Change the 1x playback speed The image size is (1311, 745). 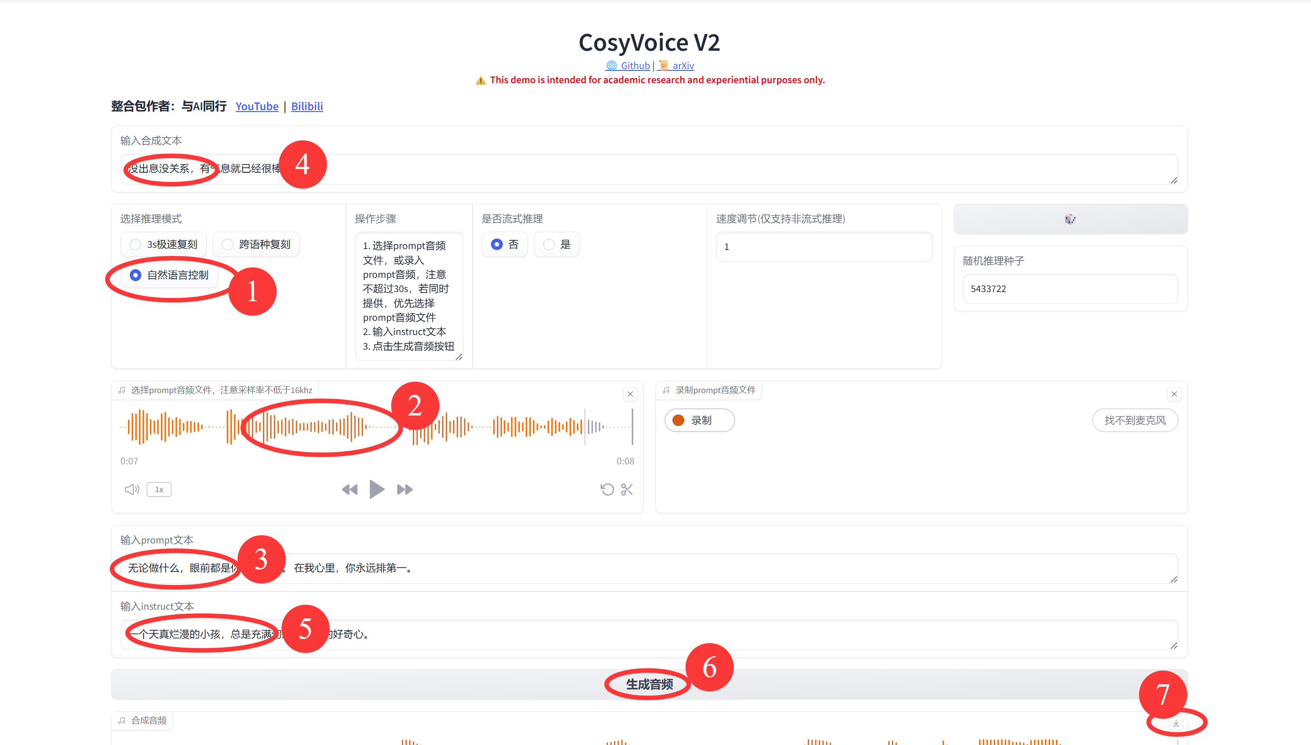tap(159, 490)
